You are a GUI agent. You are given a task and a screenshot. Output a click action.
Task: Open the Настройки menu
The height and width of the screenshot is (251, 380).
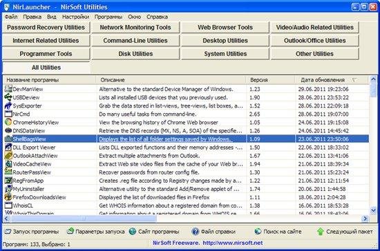coord(75,17)
